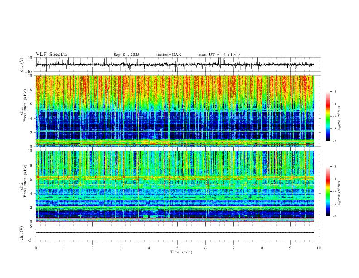
Task: Click the 'VLF Spectra' title text
Action: [x=51, y=55]
